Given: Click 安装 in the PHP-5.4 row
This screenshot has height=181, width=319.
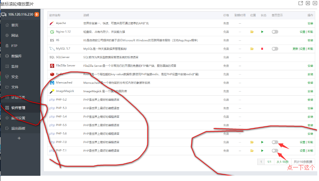Looking at the screenshot, I should click(310, 117).
